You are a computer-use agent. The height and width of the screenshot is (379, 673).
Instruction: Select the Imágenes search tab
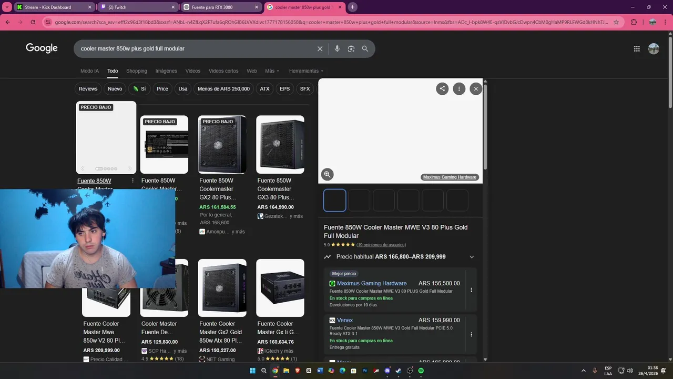click(166, 71)
